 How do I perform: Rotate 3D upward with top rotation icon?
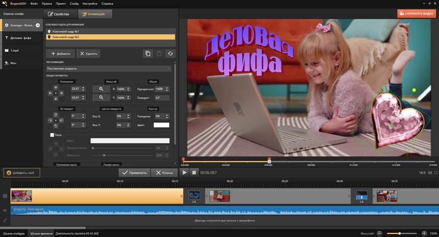tap(56, 115)
